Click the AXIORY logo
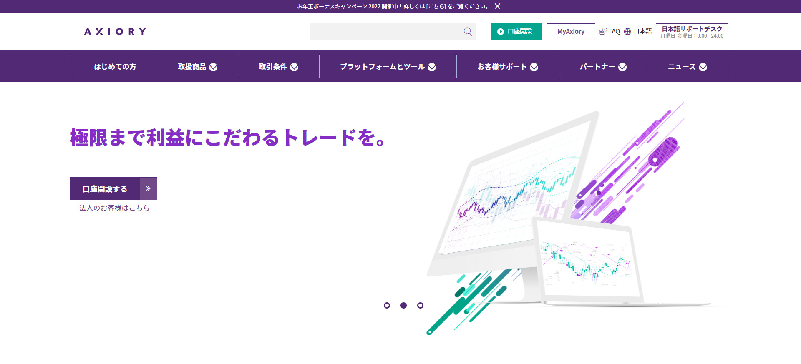801x364 pixels. 115,32
